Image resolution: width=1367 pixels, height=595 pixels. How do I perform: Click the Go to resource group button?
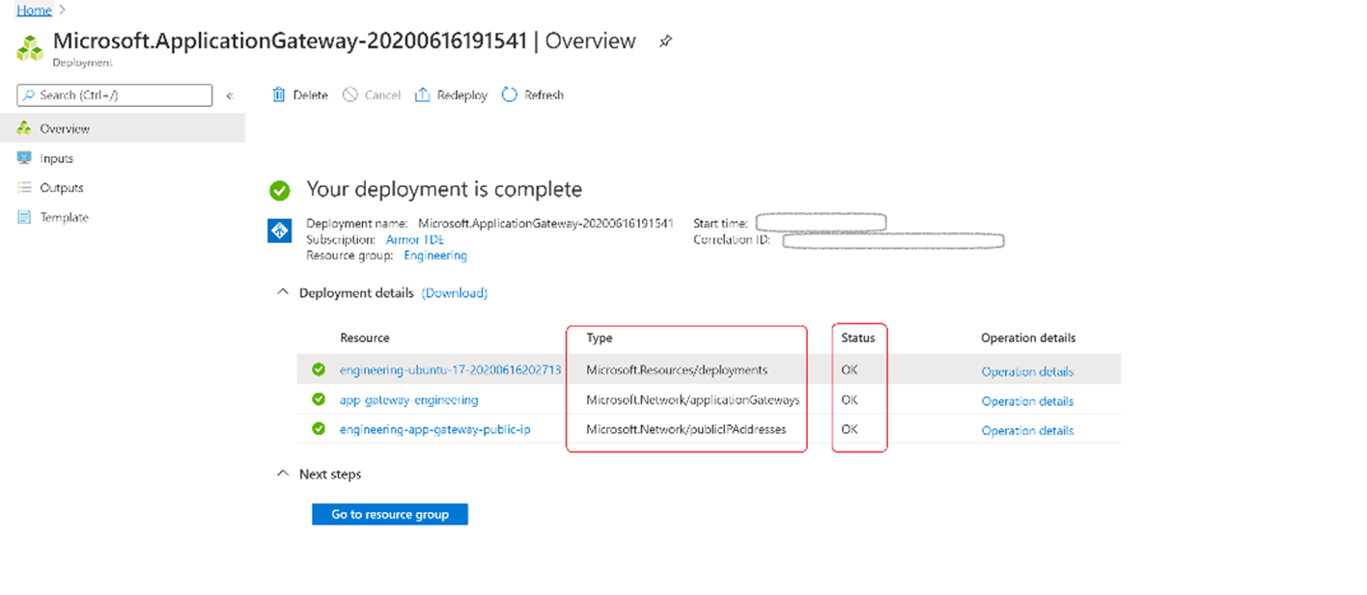(x=389, y=514)
